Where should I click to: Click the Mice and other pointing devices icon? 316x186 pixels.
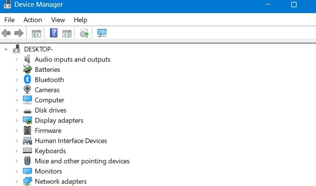[27, 161]
